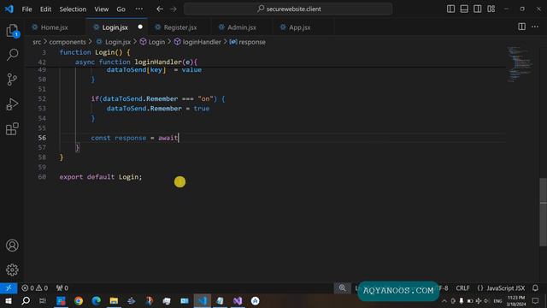Show errors and warnings count panel
The height and width of the screenshot is (308, 547).
click(x=34, y=288)
